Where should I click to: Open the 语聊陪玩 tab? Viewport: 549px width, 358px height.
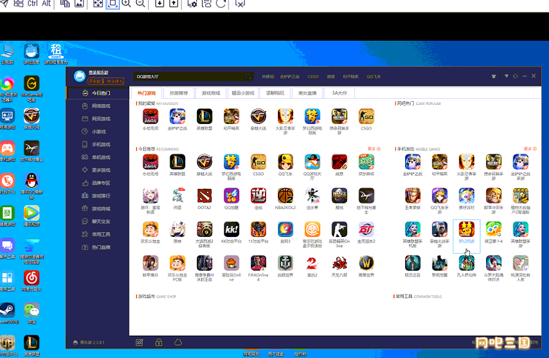click(275, 93)
